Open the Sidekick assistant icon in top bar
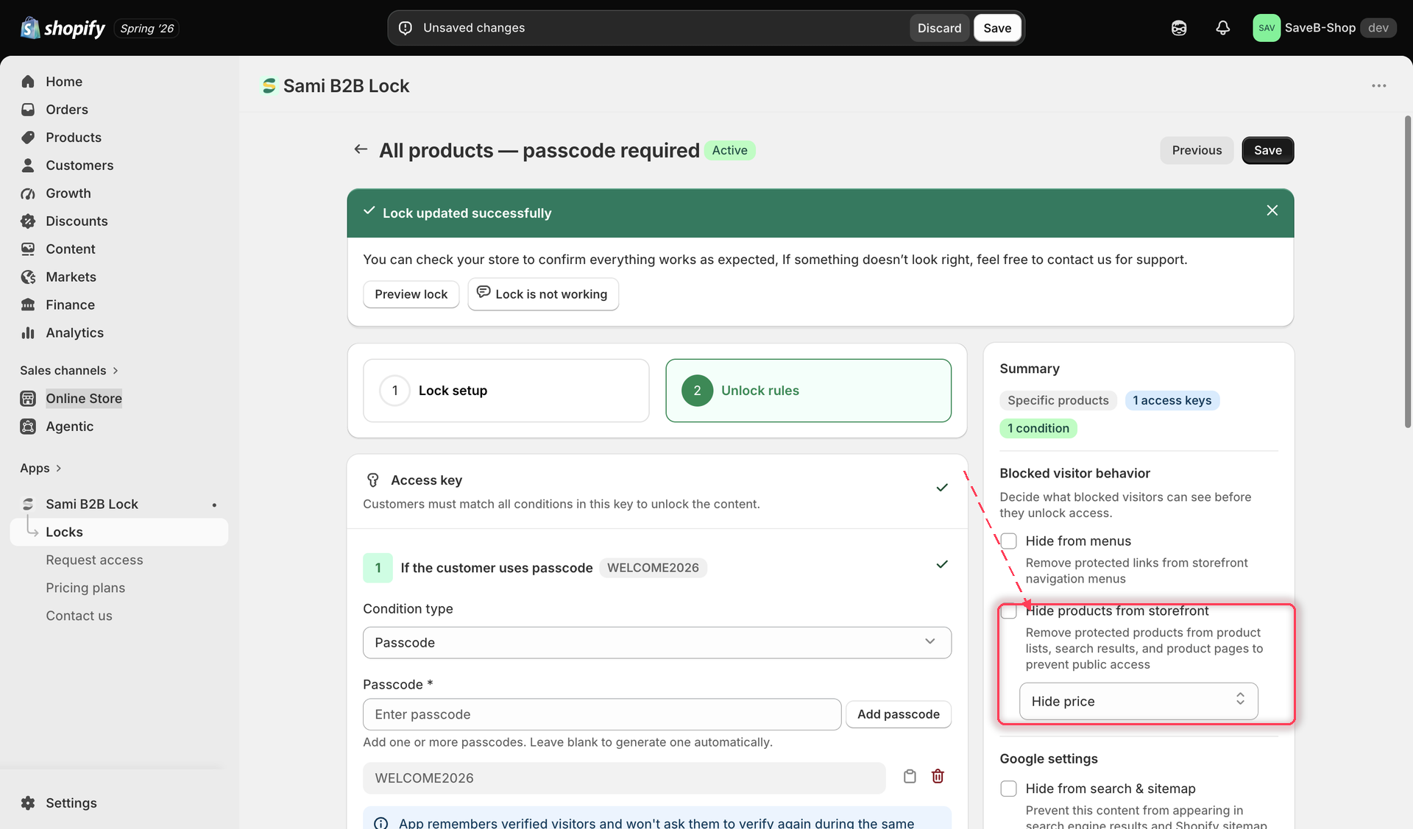 1179,28
